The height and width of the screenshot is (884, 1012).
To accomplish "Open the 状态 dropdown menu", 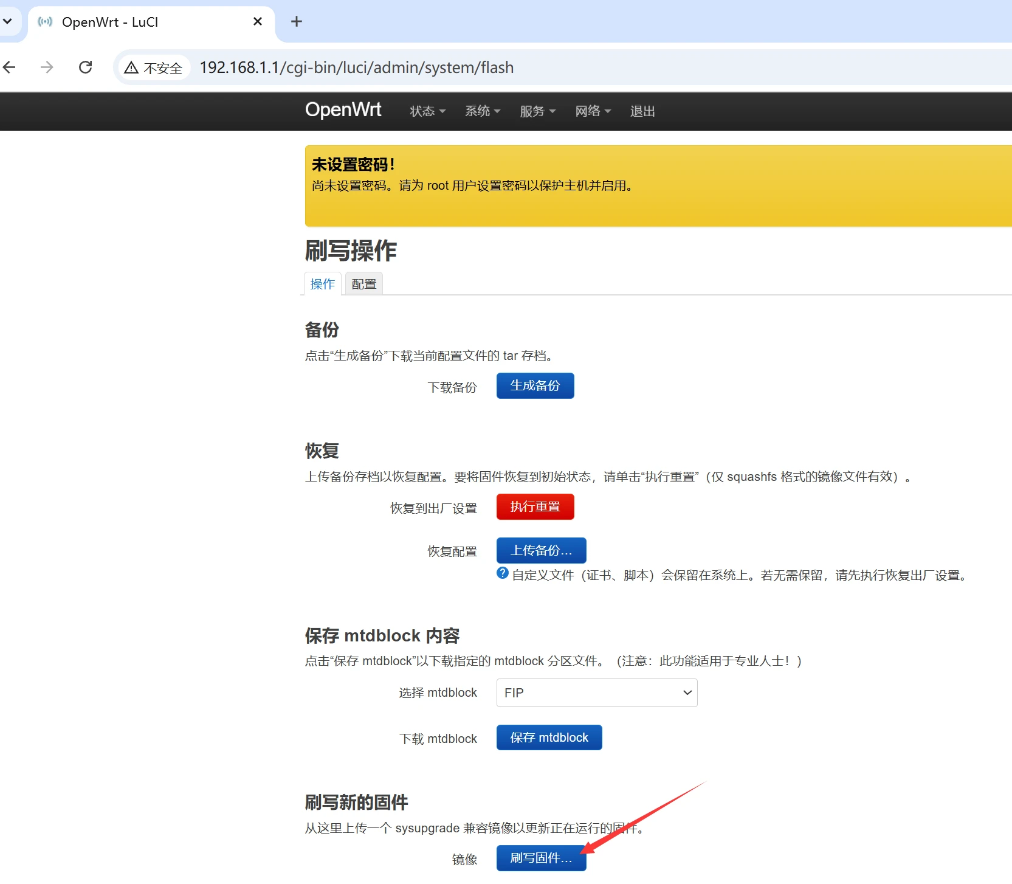I will tap(428, 111).
